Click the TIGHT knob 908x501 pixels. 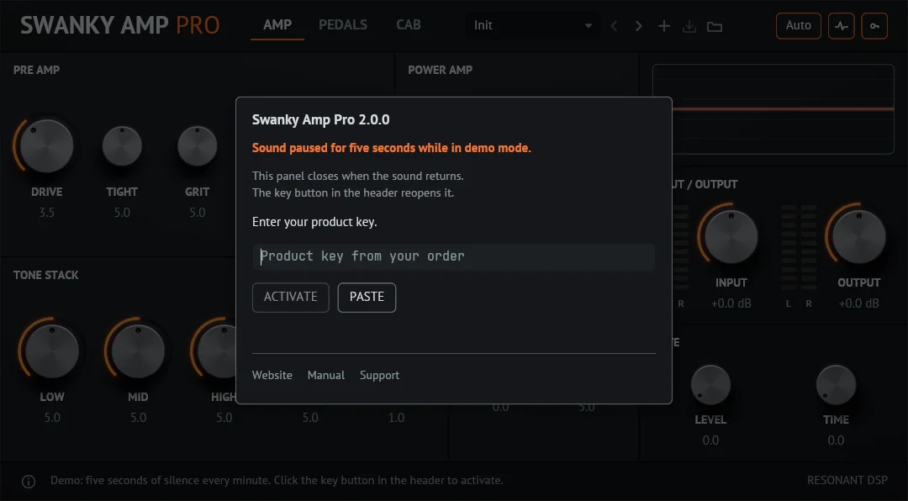pyautogui.click(x=122, y=146)
